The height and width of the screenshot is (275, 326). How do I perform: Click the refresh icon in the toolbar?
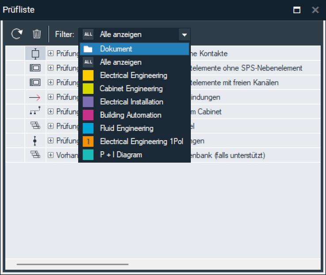click(16, 34)
